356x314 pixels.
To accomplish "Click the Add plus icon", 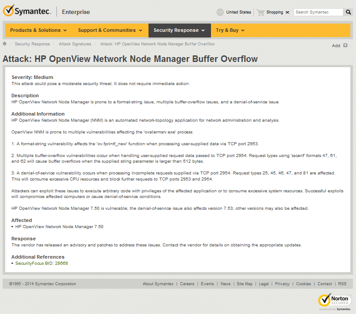I will tap(346, 45).
